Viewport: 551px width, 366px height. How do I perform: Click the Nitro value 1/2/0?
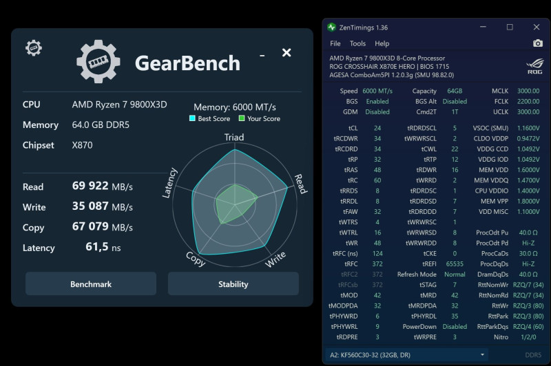[528, 337]
